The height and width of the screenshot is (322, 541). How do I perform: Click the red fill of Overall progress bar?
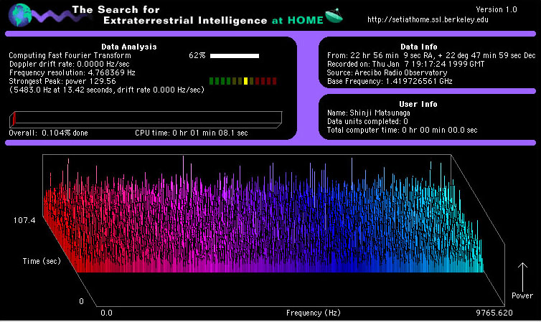14,120
